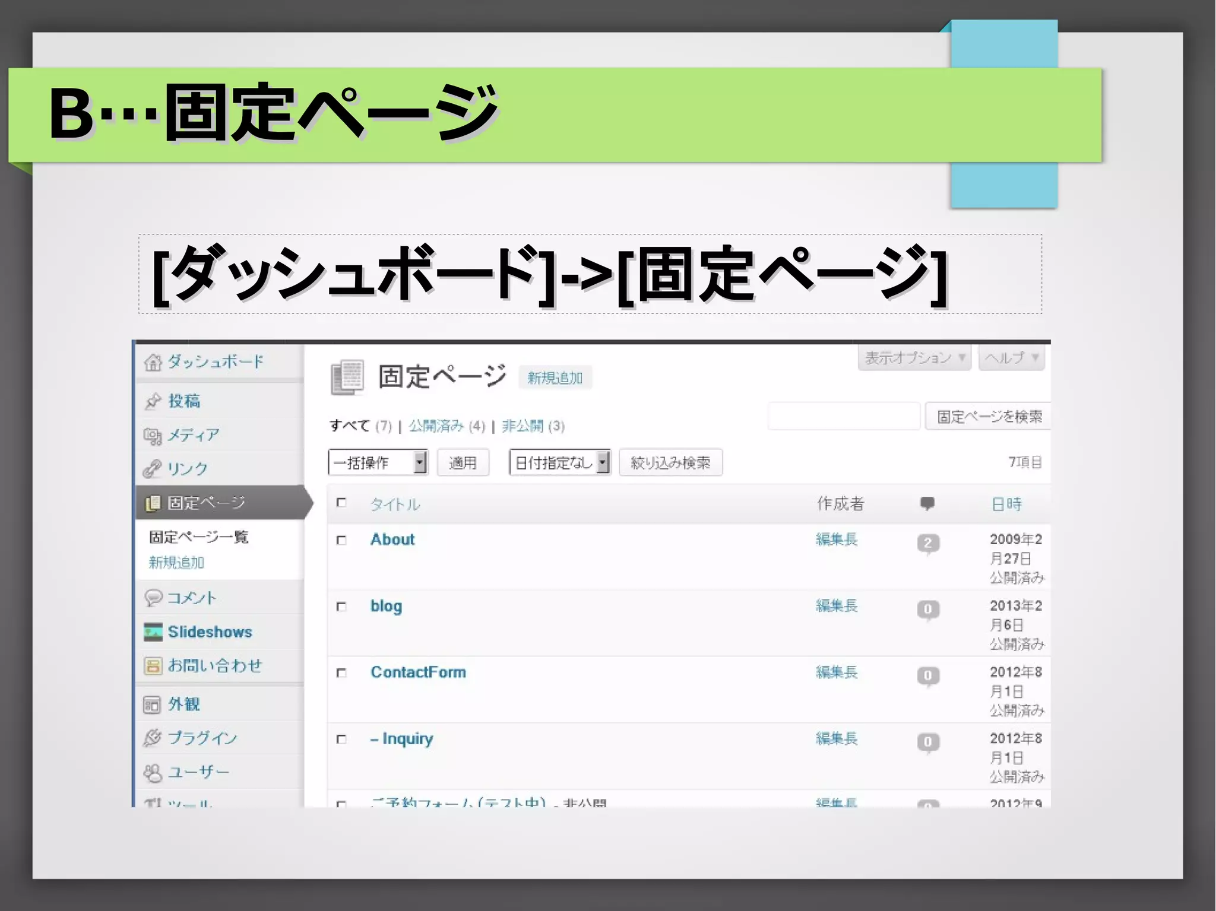Click the pages icon in 固定ページ sidebar item
This screenshot has width=1216, height=911.
(153, 503)
